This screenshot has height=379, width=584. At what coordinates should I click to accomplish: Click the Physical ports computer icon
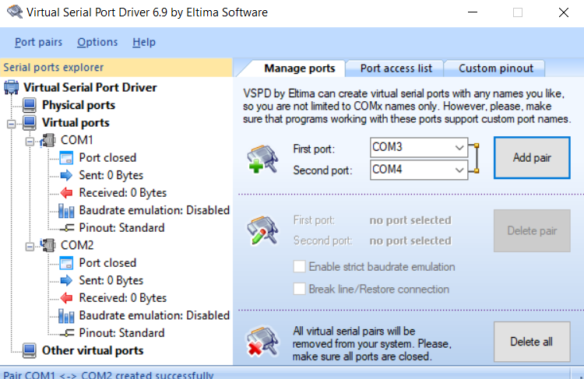(x=30, y=105)
